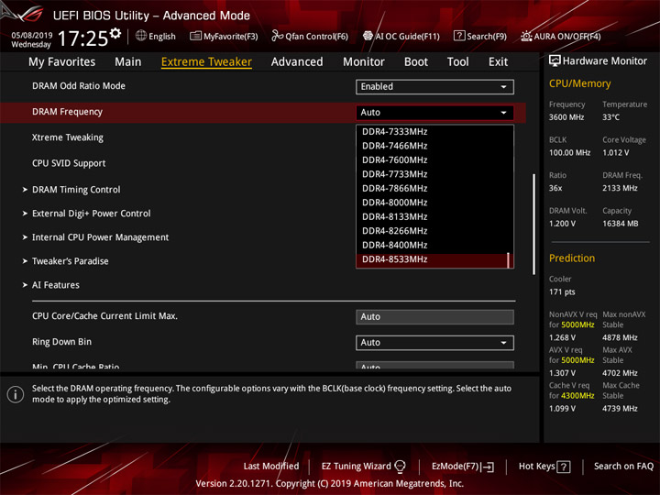
Task: Click the 16384 MB capacity value
Action: pos(620,224)
